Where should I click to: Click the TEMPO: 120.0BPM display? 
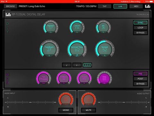point(86,6)
